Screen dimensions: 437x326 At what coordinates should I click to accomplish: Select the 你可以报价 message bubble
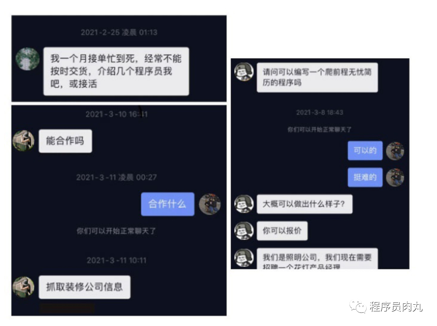(x=282, y=231)
